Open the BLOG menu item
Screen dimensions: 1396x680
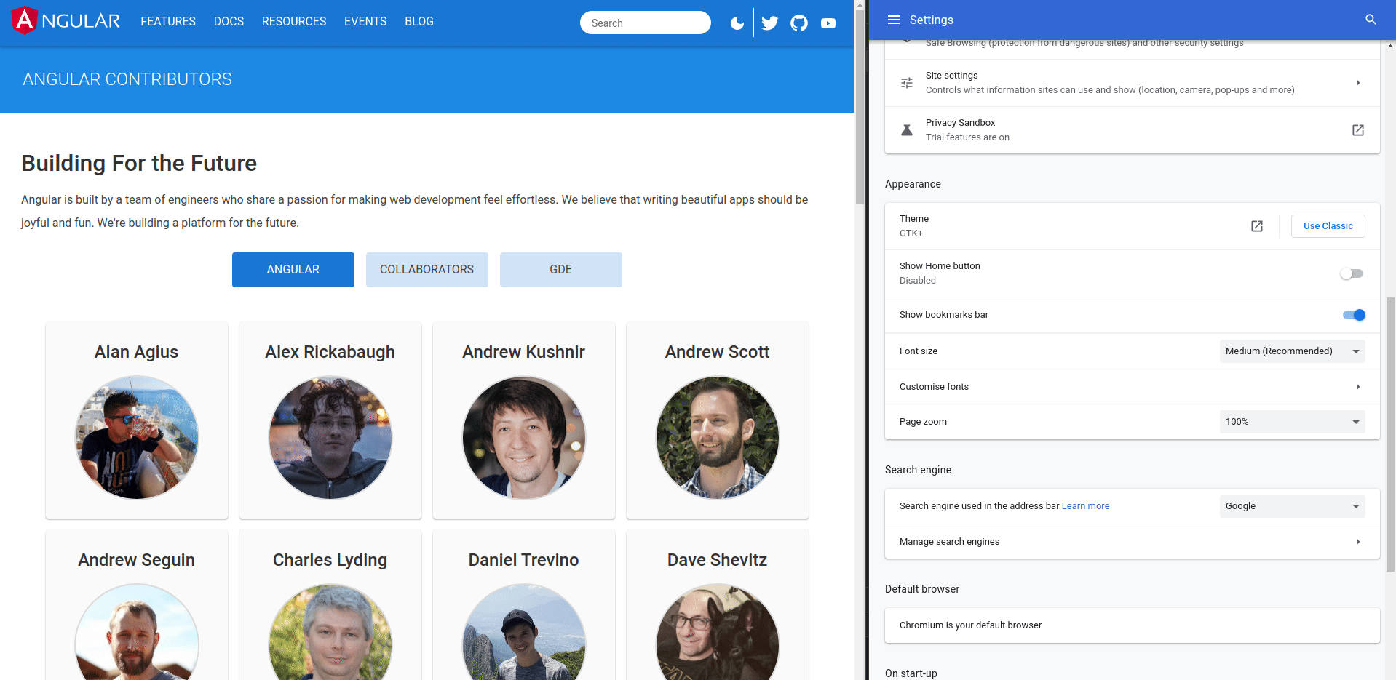coord(419,22)
